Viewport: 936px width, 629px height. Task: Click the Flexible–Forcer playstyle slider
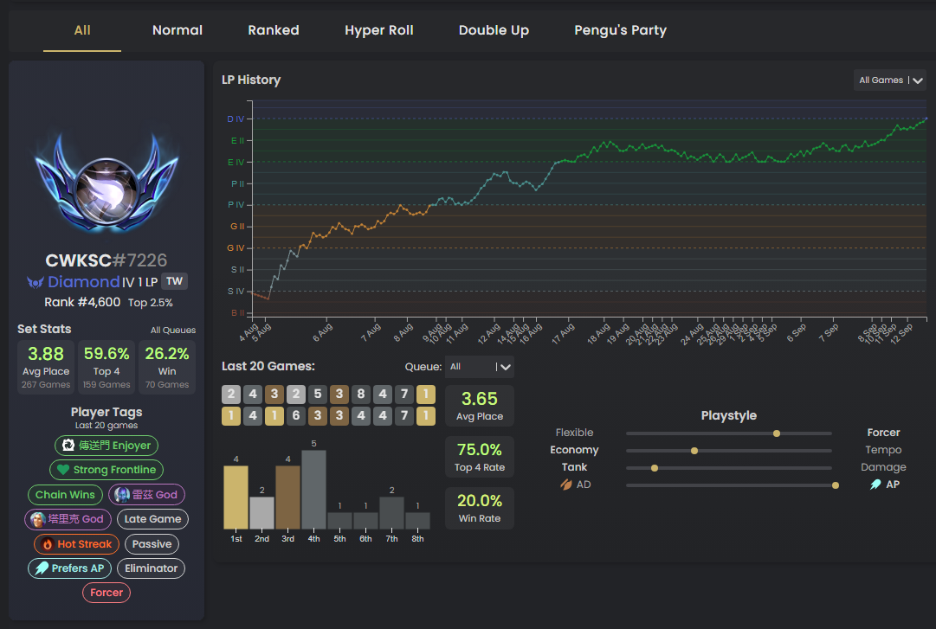pyautogui.click(x=728, y=433)
